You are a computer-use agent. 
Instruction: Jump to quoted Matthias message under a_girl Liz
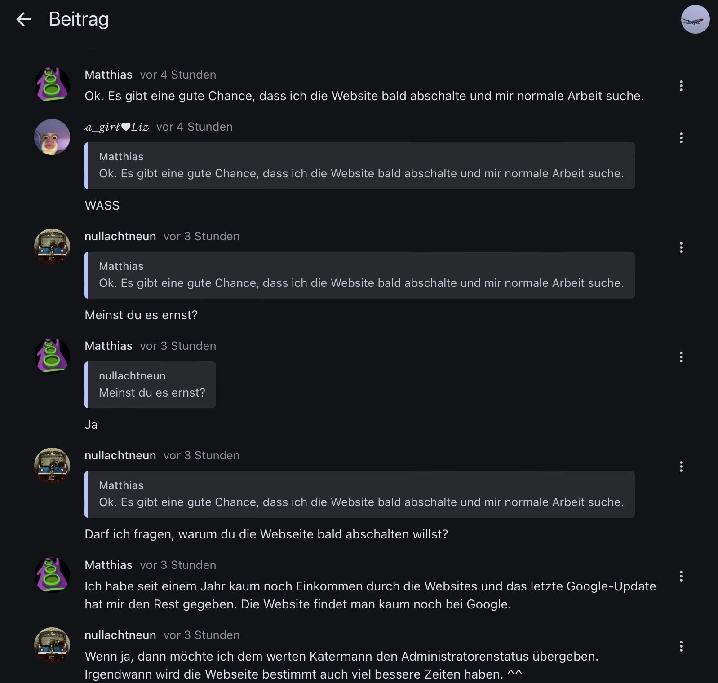[x=359, y=166]
